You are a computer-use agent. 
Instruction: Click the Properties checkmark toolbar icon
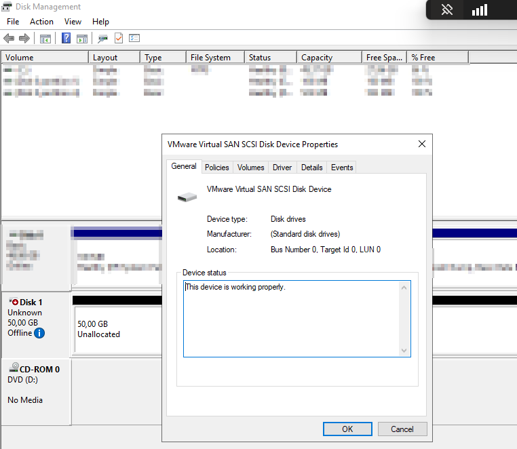(x=119, y=38)
